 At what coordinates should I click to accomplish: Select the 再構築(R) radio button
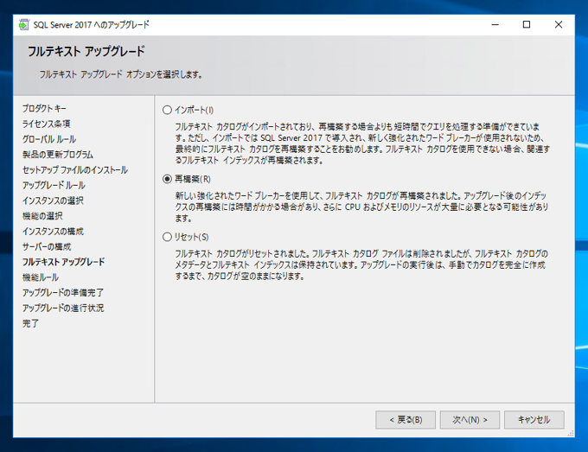click(x=167, y=179)
